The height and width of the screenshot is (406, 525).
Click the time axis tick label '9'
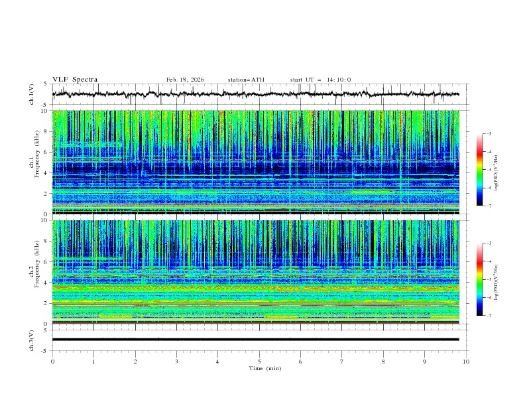pos(424,362)
